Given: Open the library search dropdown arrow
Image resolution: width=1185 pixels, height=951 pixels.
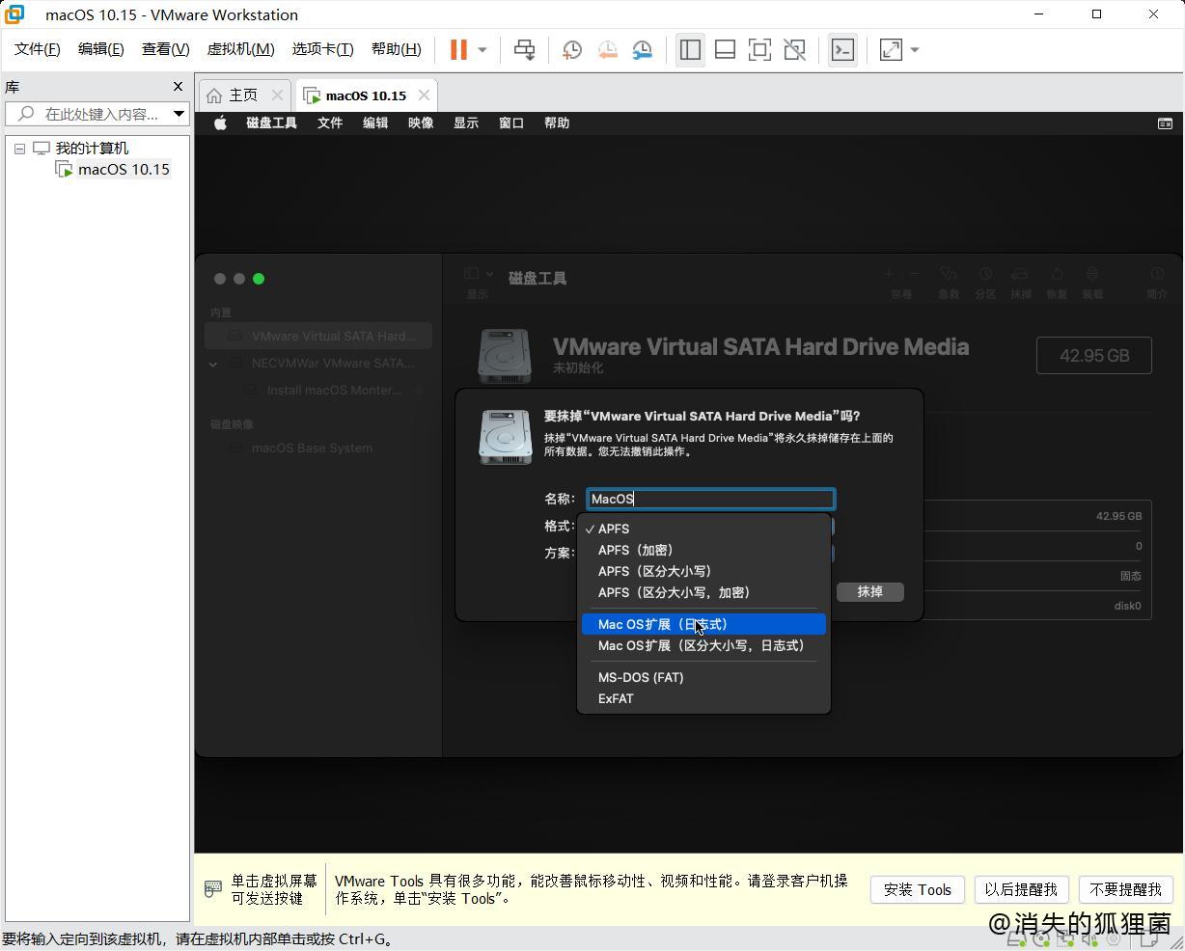Looking at the screenshot, I should tap(179, 114).
